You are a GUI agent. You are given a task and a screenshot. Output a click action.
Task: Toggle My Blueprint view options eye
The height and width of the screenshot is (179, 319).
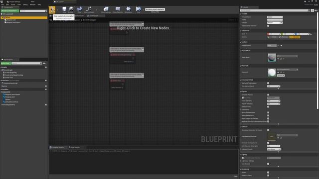[44, 63]
